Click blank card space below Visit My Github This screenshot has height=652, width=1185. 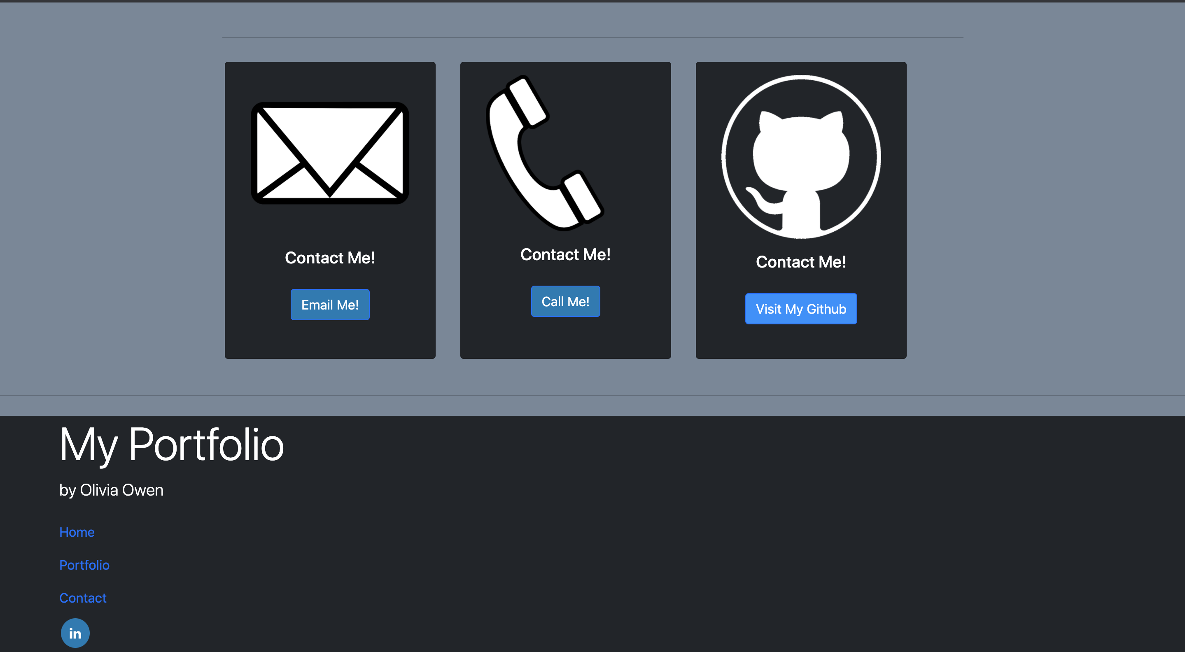(x=801, y=342)
